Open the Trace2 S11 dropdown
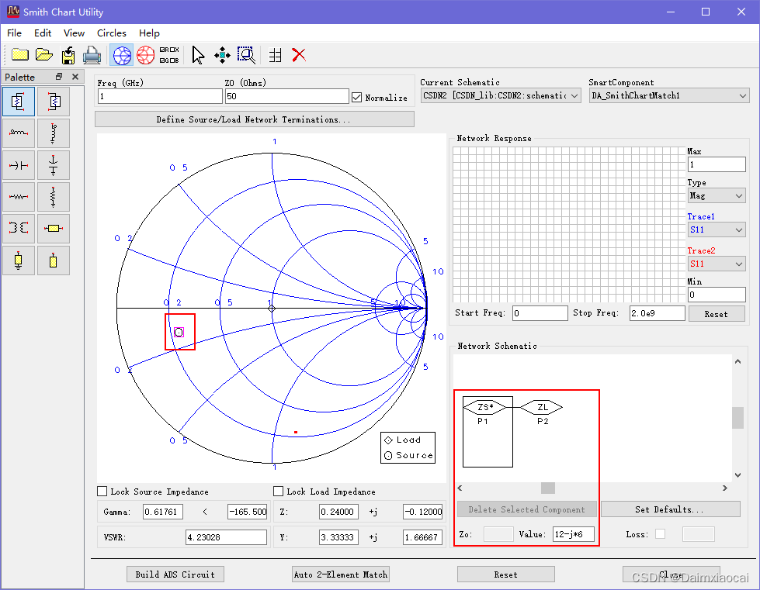 (x=717, y=264)
